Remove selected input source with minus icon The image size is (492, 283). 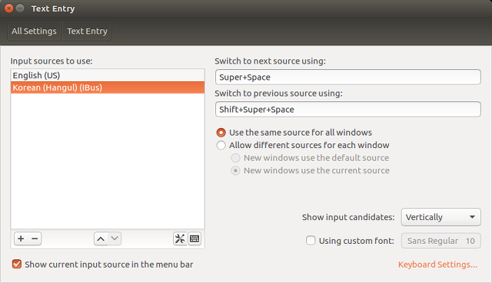35,239
